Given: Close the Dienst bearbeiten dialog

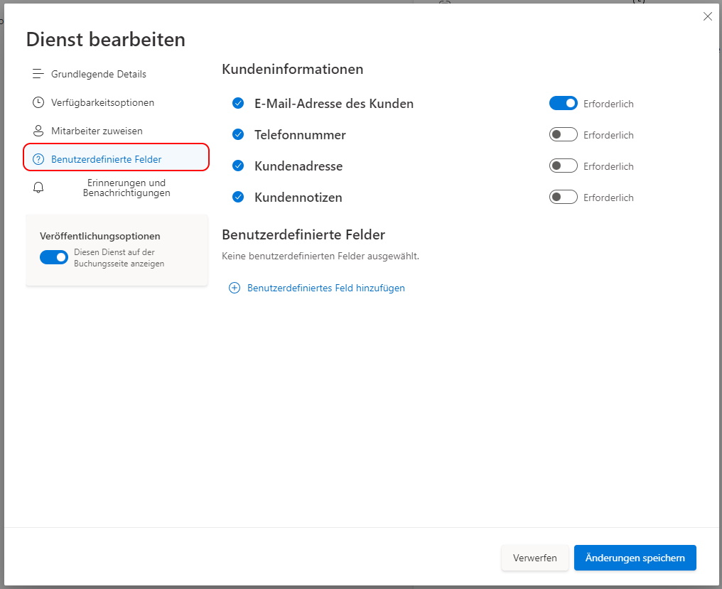Looking at the screenshot, I should [x=708, y=16].
